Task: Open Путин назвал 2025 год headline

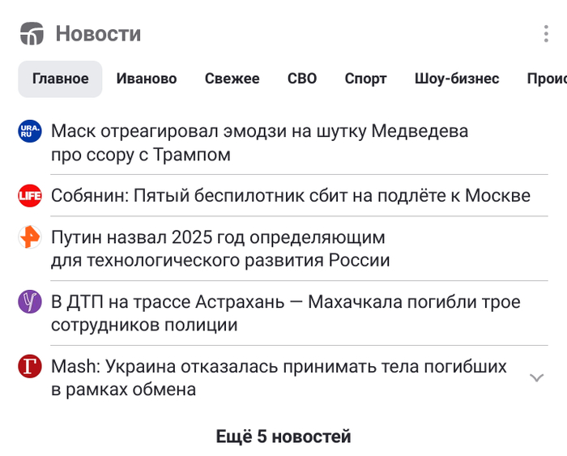Action: (220, 249)
